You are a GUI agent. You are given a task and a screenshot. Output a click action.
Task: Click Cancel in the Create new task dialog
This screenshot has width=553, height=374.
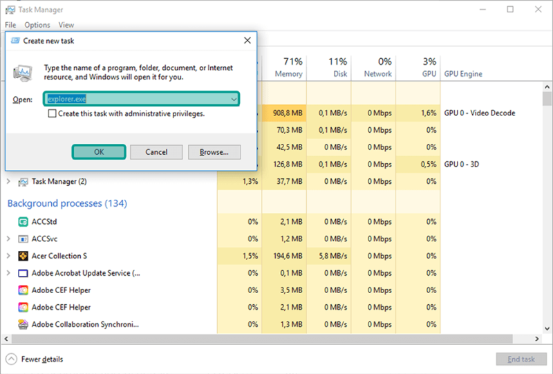click(x=156, y=152)
